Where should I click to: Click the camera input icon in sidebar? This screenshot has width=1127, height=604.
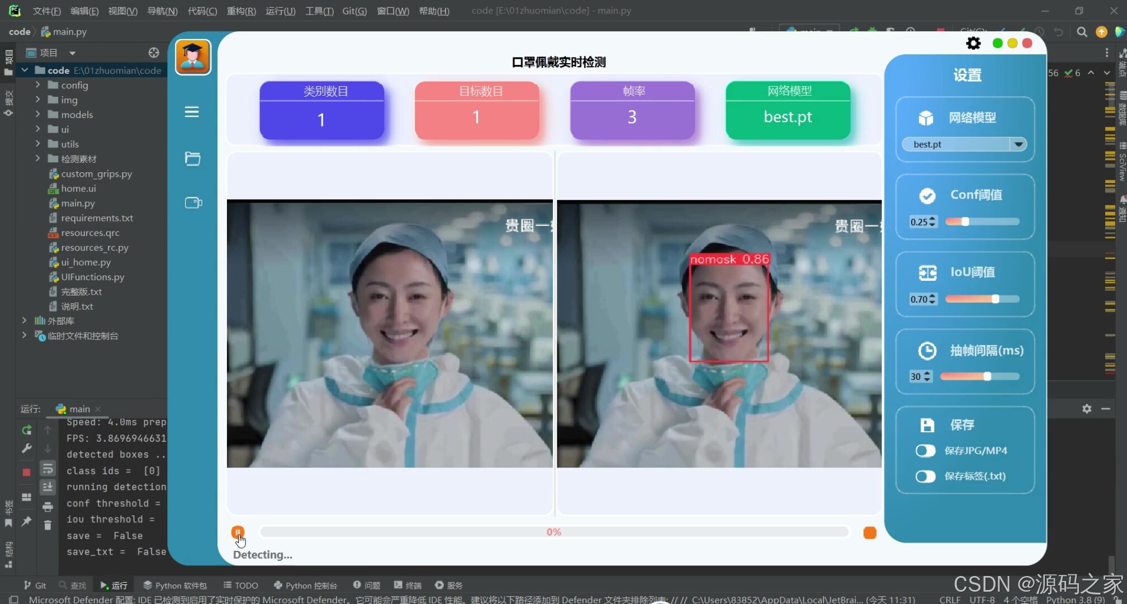click(x=193, y=202)
